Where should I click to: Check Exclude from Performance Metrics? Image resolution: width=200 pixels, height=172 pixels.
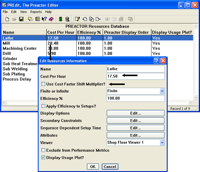(x=43, y=150)
